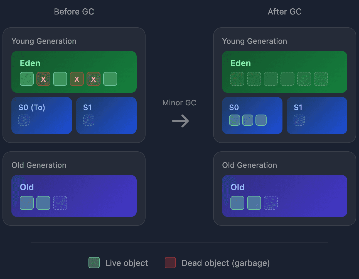This screenshot has width=359, height=279.
Task: Pick the last X-marked dead object in Eden
Action: (x=94, y=79)
